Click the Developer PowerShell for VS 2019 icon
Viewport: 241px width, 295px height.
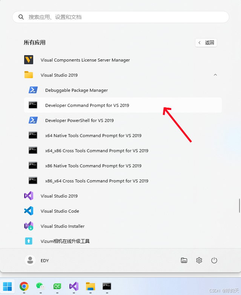(x=33, y=120)
